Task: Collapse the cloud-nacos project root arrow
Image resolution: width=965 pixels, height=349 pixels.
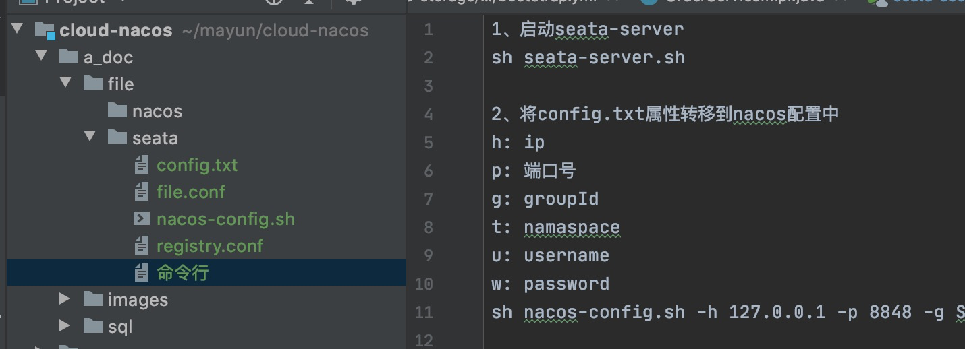Action: [x=18, y=30]
